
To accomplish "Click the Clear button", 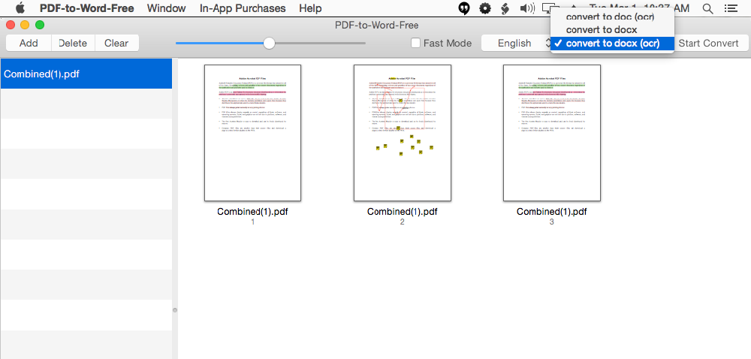I will pyautogui.click(x=116, y=43).
